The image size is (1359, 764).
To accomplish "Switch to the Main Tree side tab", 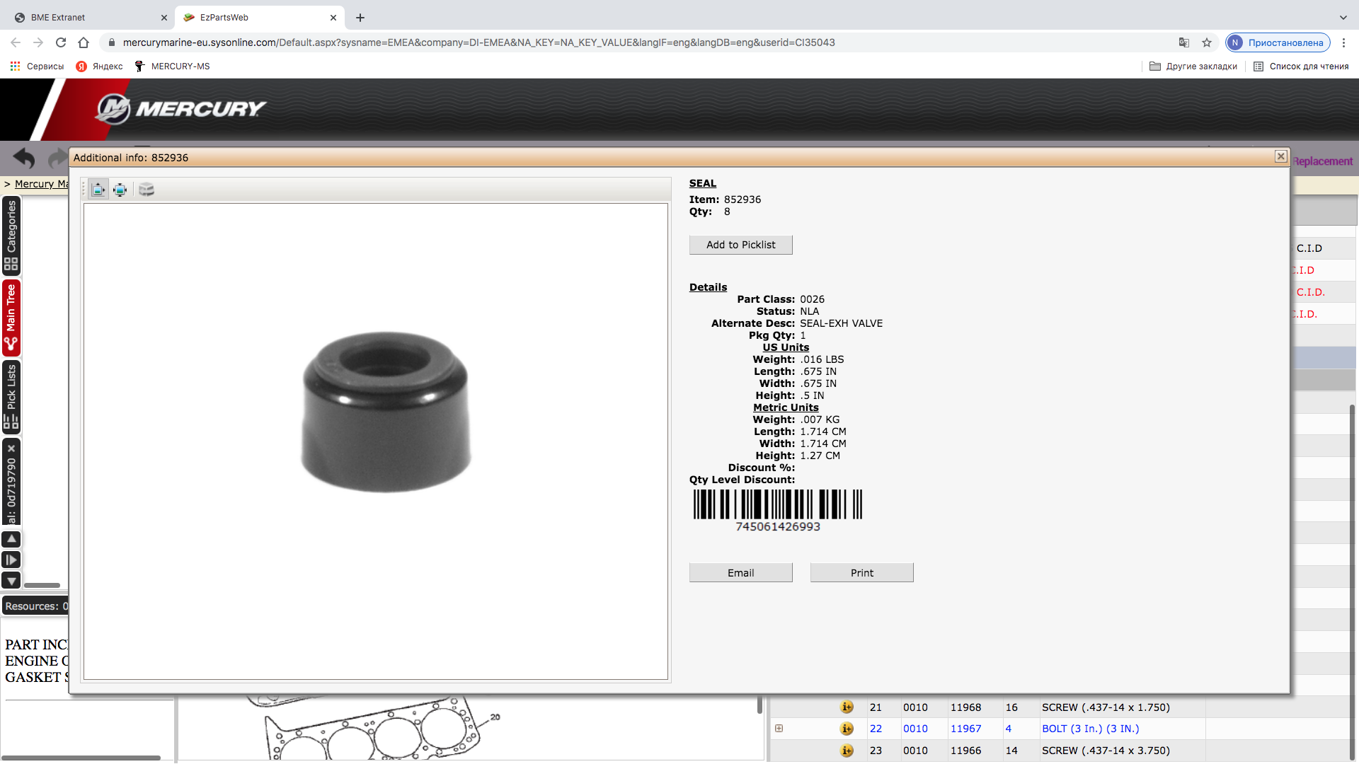I will [11, 318].
